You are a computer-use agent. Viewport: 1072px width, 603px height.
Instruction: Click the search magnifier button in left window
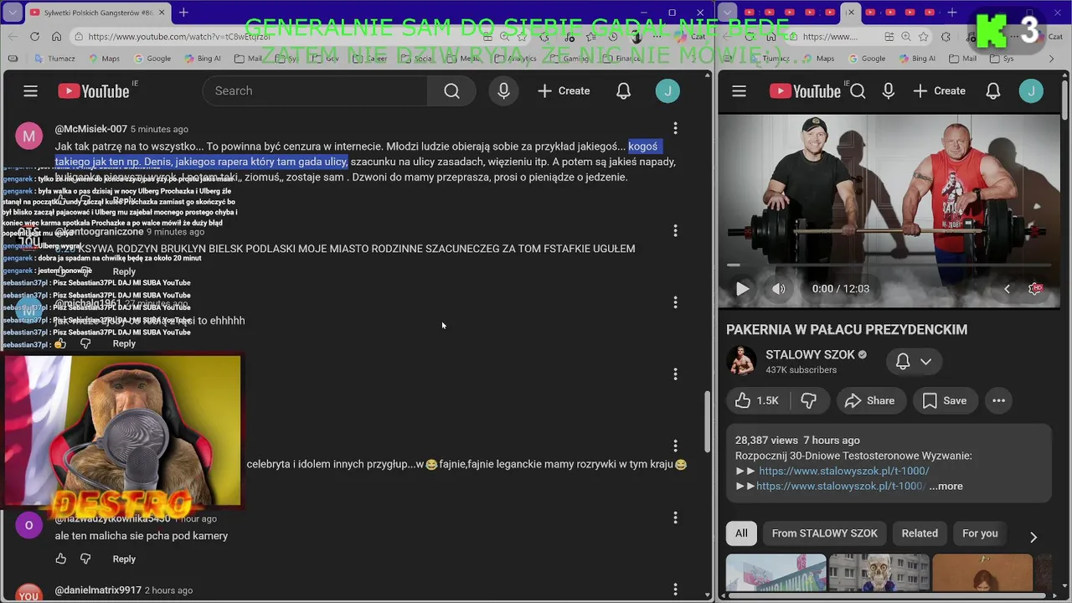click(451, 91)
